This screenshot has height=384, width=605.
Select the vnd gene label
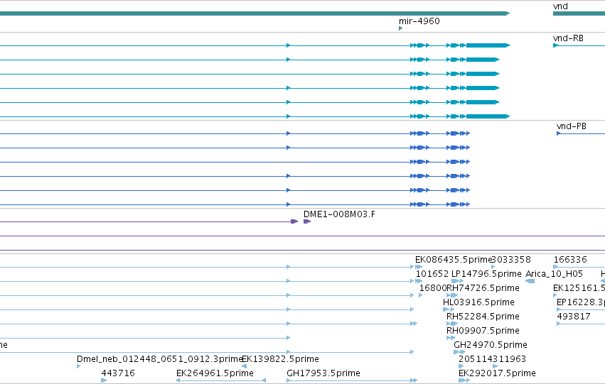[560, 6]
